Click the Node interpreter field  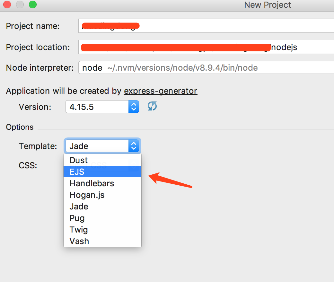pyautogui.click(x=206, y=67)
